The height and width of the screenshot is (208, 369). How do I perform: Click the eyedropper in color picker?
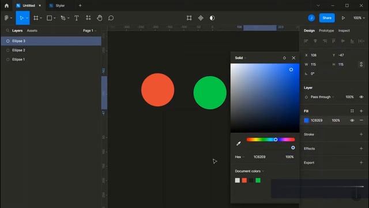click(x=238, y=143)
